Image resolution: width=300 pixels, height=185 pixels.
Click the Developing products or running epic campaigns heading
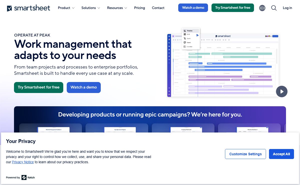[150, 115]
